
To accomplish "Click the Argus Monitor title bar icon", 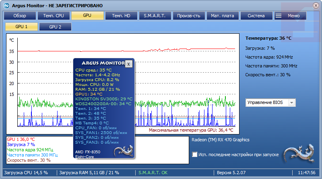I will click(x=6, y=6).
